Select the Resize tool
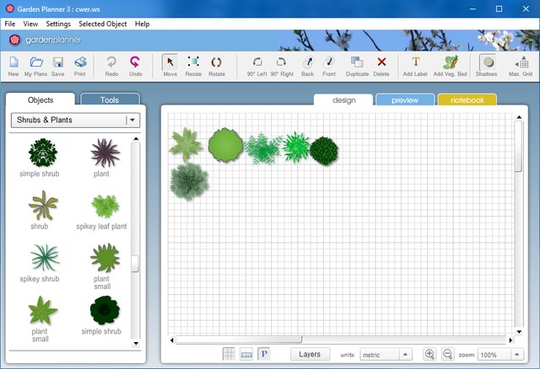The width and height of the screenshot is (540, 369). click(193, 65)
